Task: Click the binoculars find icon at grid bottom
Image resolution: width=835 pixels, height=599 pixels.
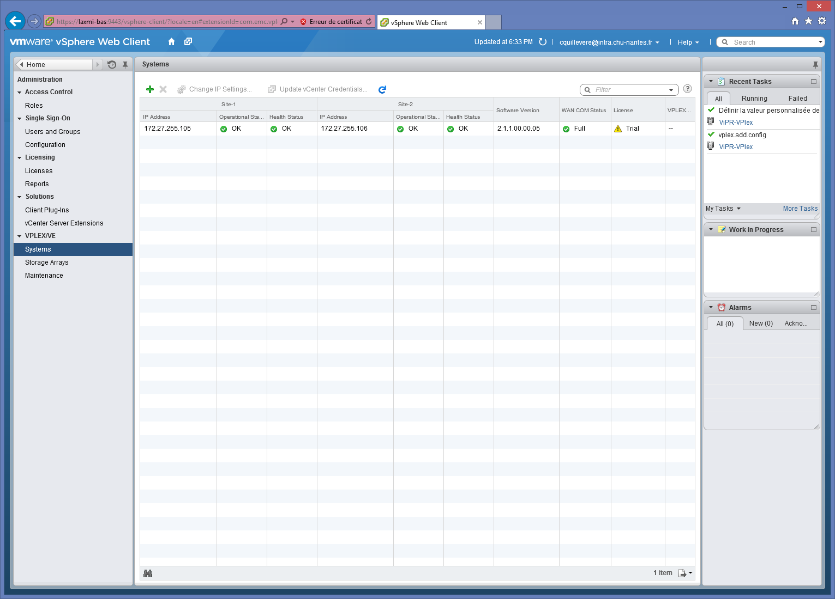Action: point(148,573)
